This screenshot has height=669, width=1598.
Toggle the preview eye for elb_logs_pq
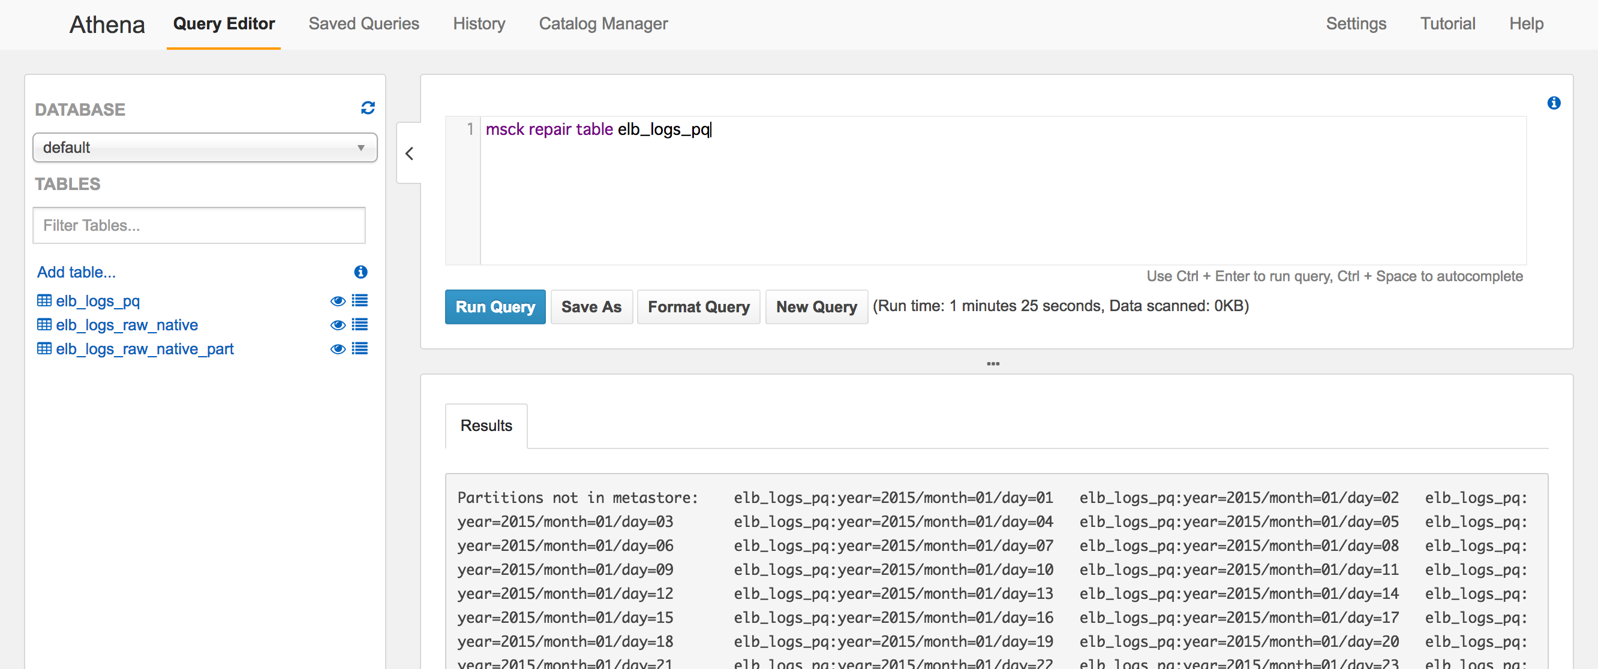tap(338, 301)
